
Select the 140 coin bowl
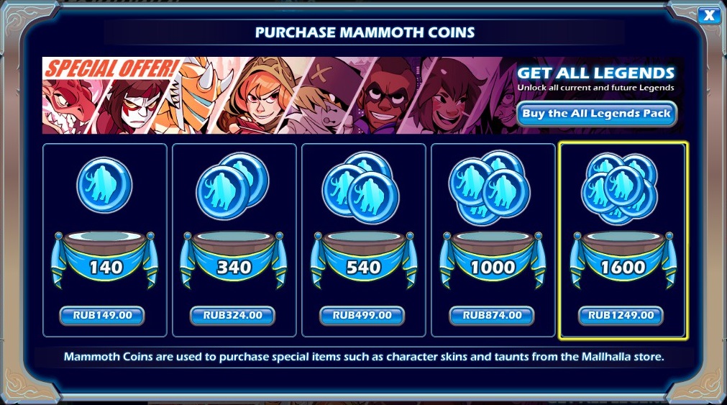pos(104,259)
